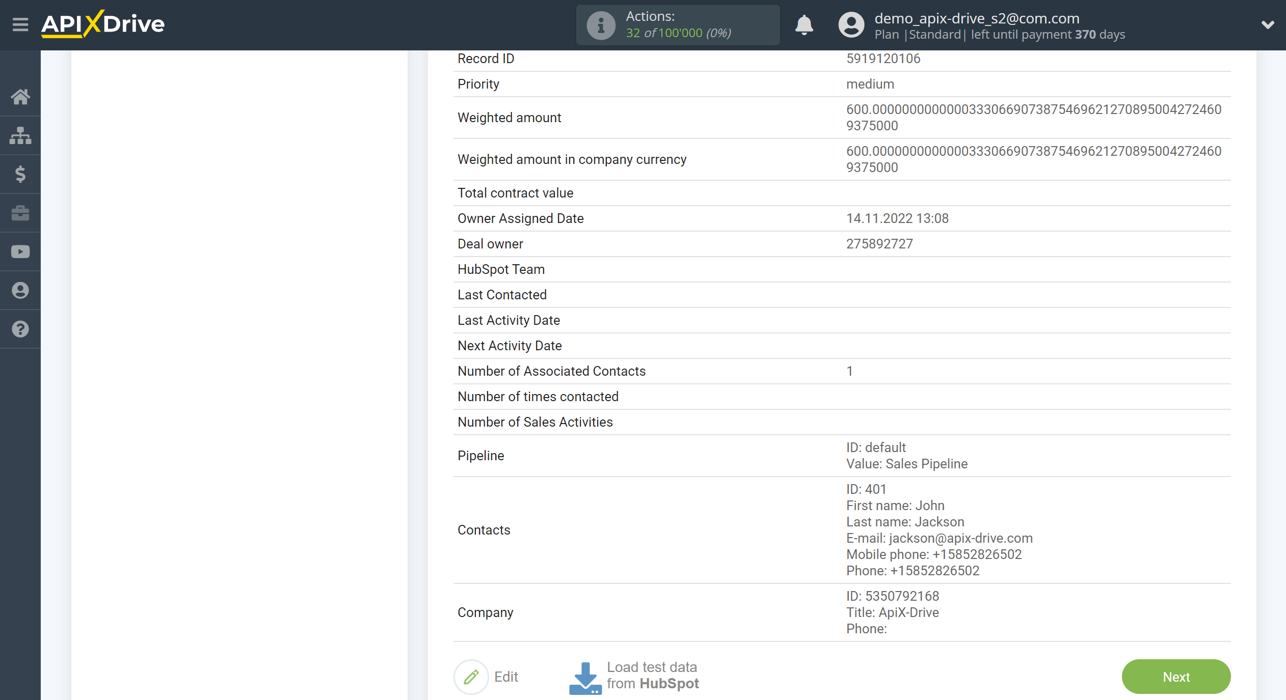The width and height of the screenshot is (1286, 700).
Task: Click the user avatar account toggle
Action: point(849,24)
